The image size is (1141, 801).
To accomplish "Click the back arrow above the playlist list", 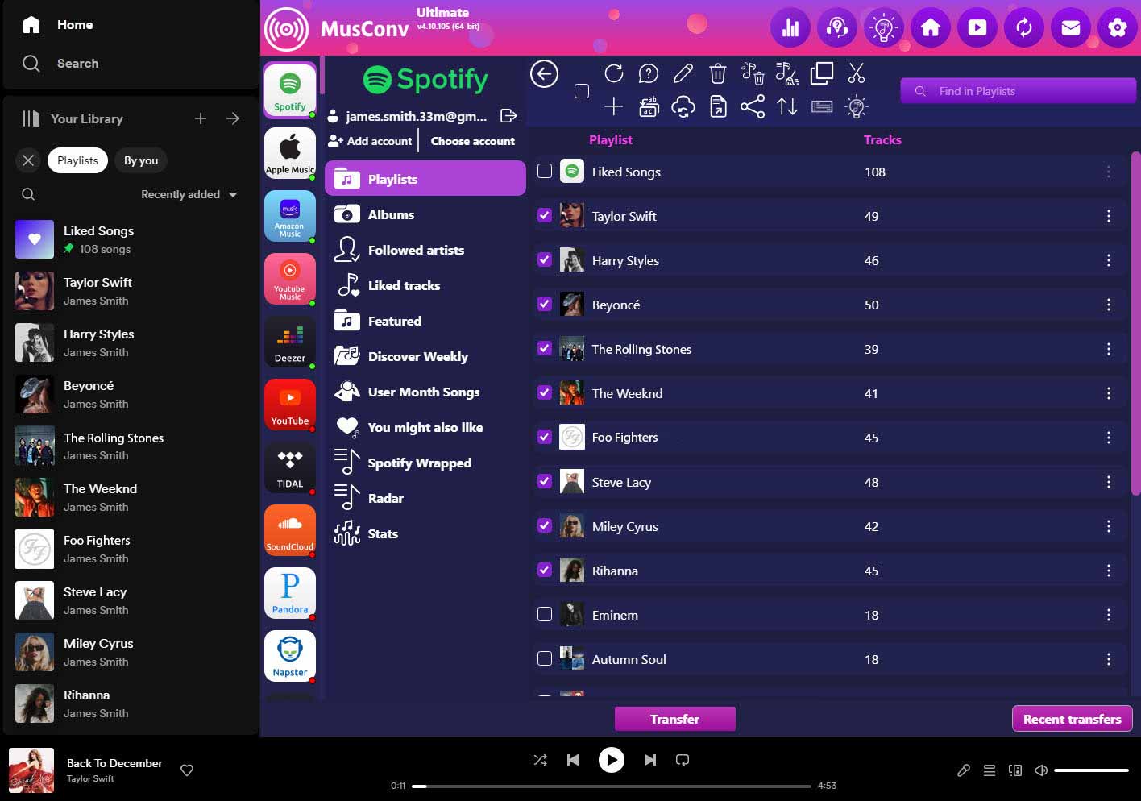I will point(544,73).
